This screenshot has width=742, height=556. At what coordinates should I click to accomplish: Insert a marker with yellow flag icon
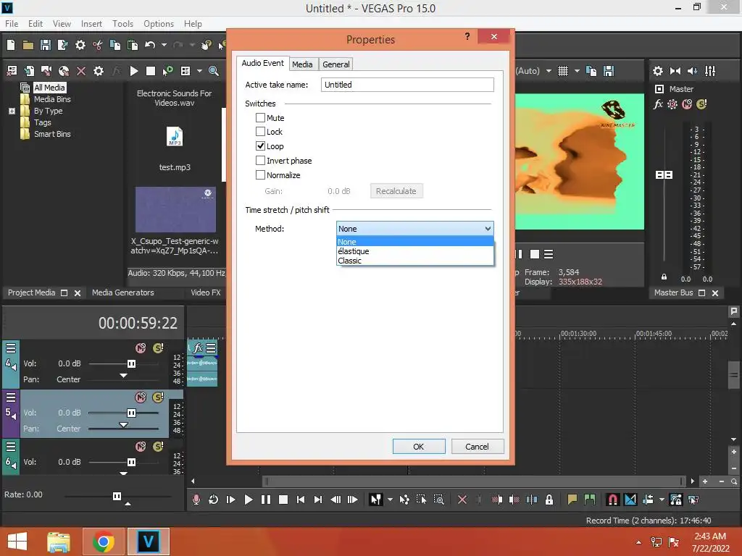point(572,500)
